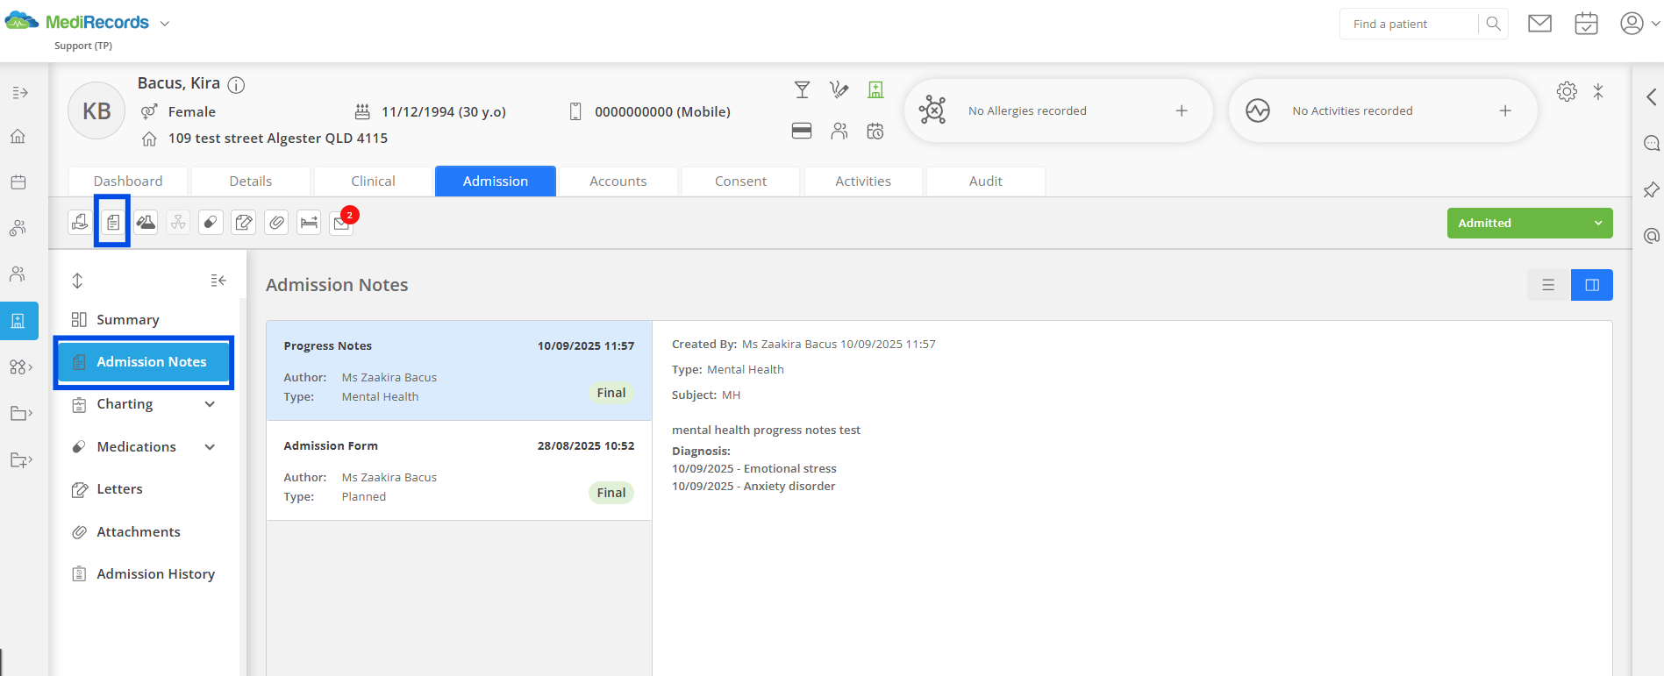
Task: Open the letters edit-note toolbar icon
Action: tap(244, 223)
